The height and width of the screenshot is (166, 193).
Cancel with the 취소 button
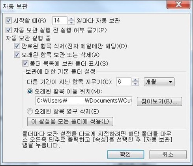[x=168, y=155]
